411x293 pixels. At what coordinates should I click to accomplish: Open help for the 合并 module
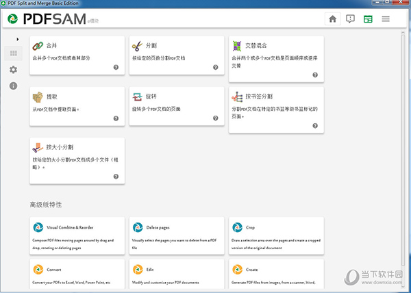click(116, 67)
